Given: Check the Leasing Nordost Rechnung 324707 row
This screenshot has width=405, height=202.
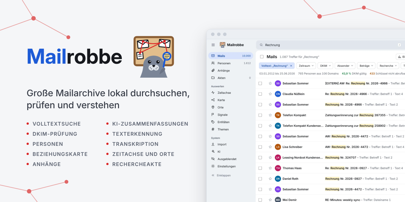Looking at the screenshot, I should (260, 157).
